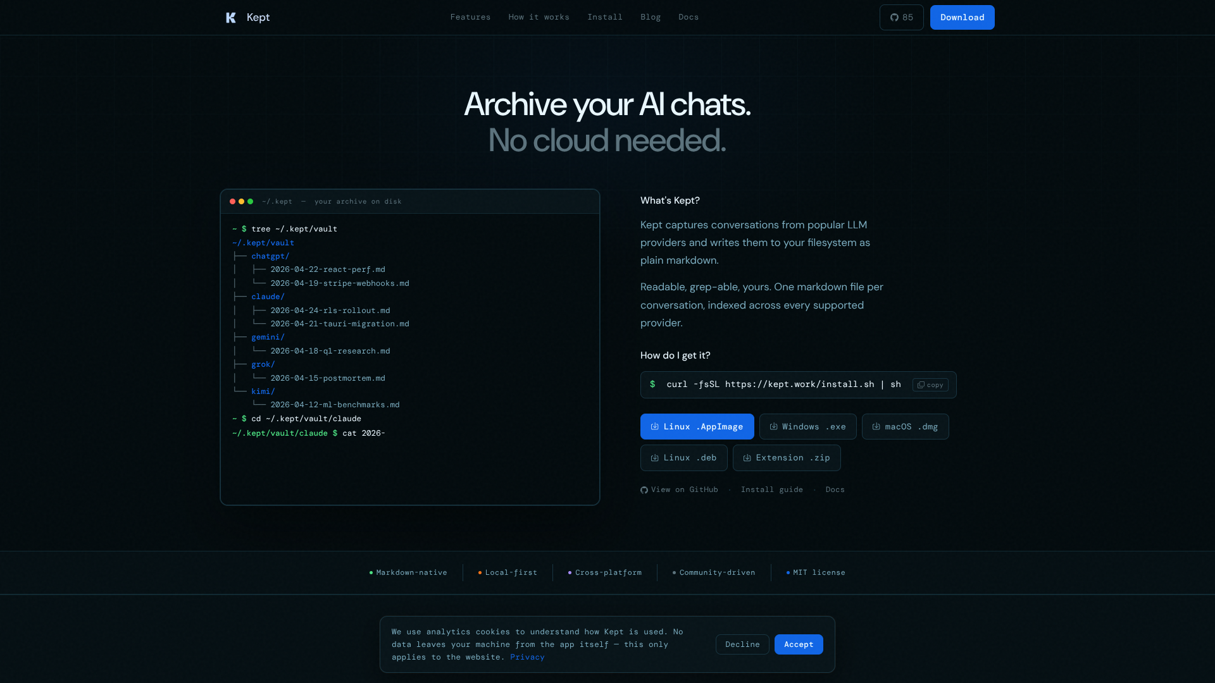
Task: Click the 'tree ~/.kept/vault' command line
Action: point(285,229)
